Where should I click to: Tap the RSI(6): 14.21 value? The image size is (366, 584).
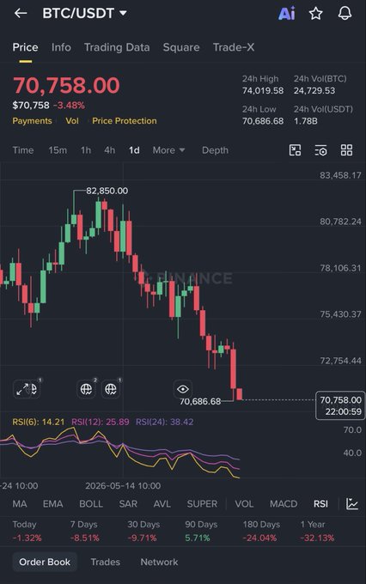tap(39, 422)
